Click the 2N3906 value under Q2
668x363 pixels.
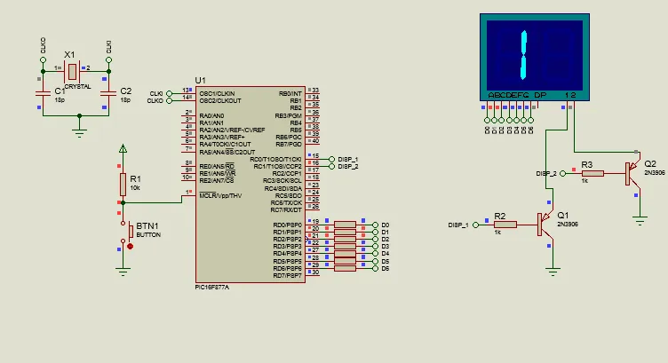(x=655, y=173)
